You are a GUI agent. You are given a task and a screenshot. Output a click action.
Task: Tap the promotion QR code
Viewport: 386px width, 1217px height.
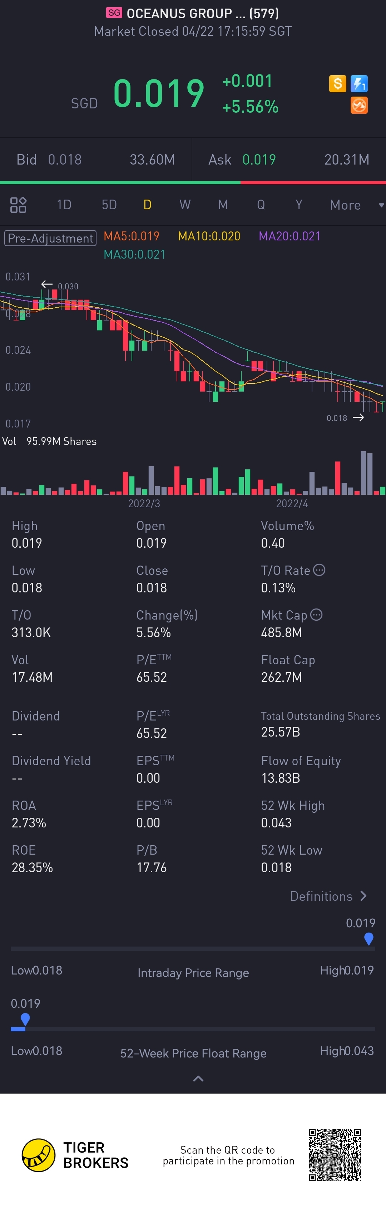coord(335,1155)
